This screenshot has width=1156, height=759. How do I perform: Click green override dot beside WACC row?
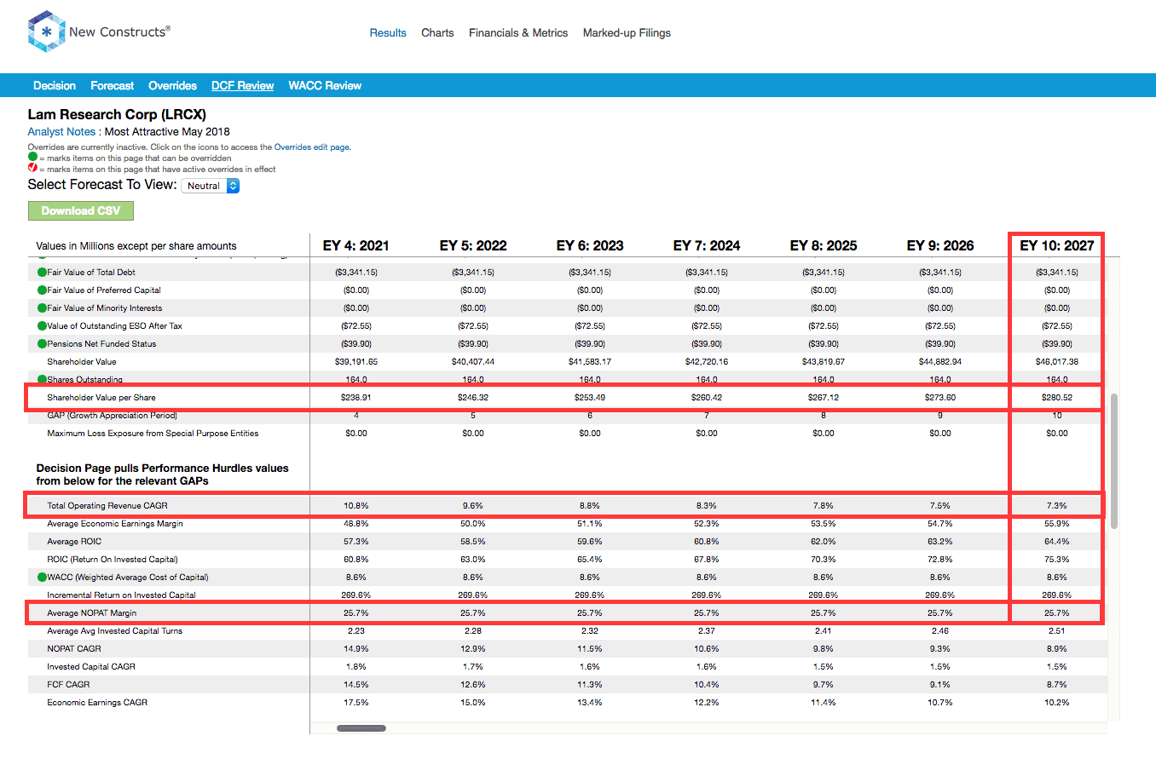click(x=42, y=578)
